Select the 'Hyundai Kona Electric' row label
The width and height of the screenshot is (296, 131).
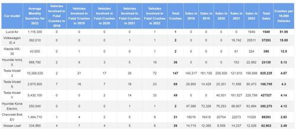tap(12, 106)
